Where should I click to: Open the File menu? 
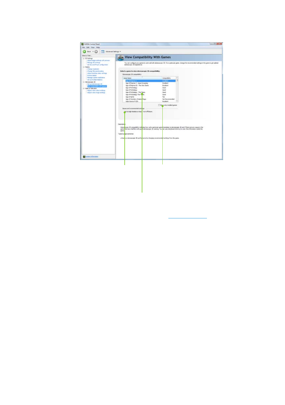point(83,47)
